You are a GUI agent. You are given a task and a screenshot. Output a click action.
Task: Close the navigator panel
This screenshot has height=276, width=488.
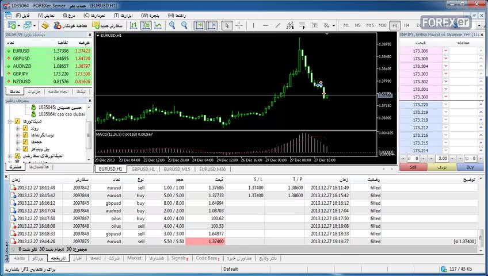click(90, 101)
